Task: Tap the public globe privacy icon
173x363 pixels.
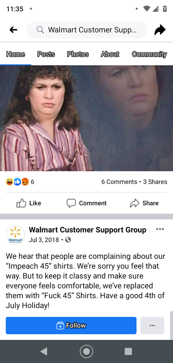Action: [x=68, y=240]
